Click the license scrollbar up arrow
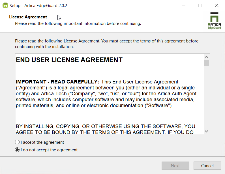 coord(207,57)
